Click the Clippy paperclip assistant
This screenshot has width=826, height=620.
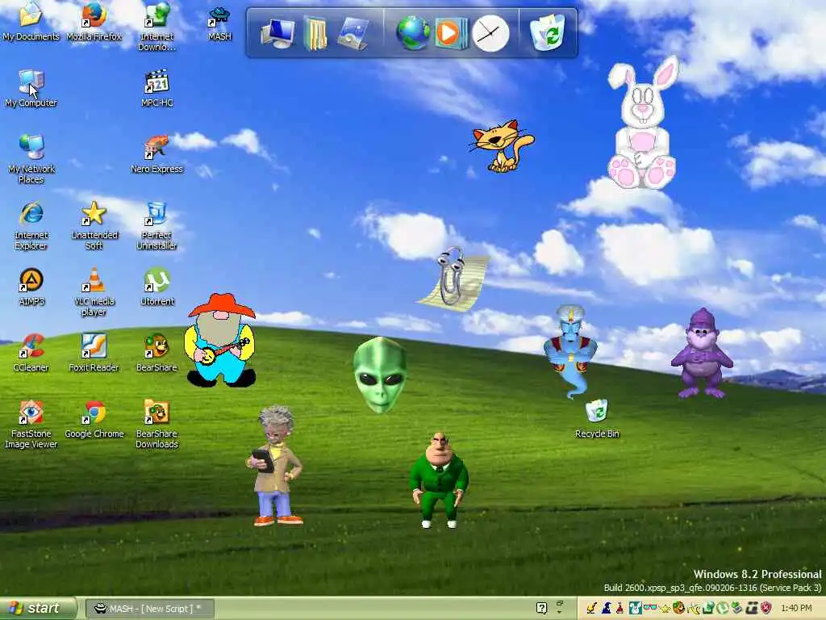(454, 278)
